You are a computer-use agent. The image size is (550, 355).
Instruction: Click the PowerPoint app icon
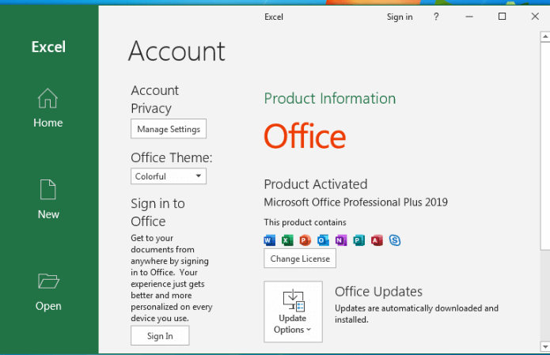[305, 240]
